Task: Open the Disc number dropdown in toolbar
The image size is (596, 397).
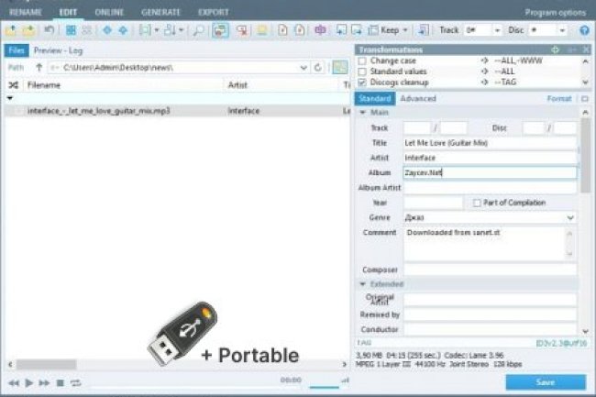Action: coord(562,30)
